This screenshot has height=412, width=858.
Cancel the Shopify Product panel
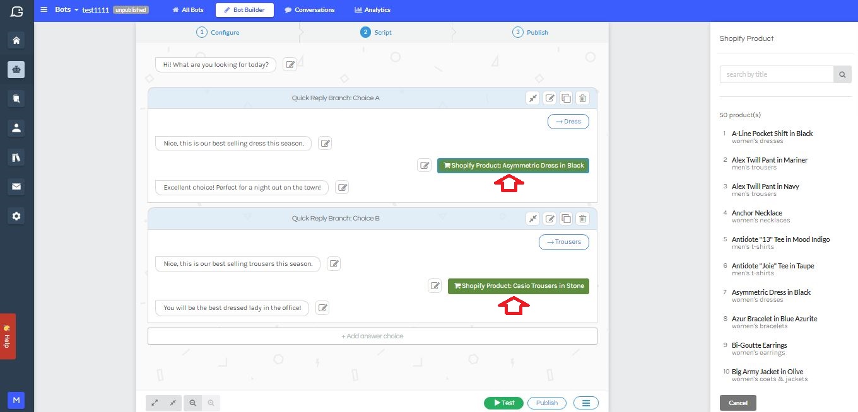pos(738,403)
